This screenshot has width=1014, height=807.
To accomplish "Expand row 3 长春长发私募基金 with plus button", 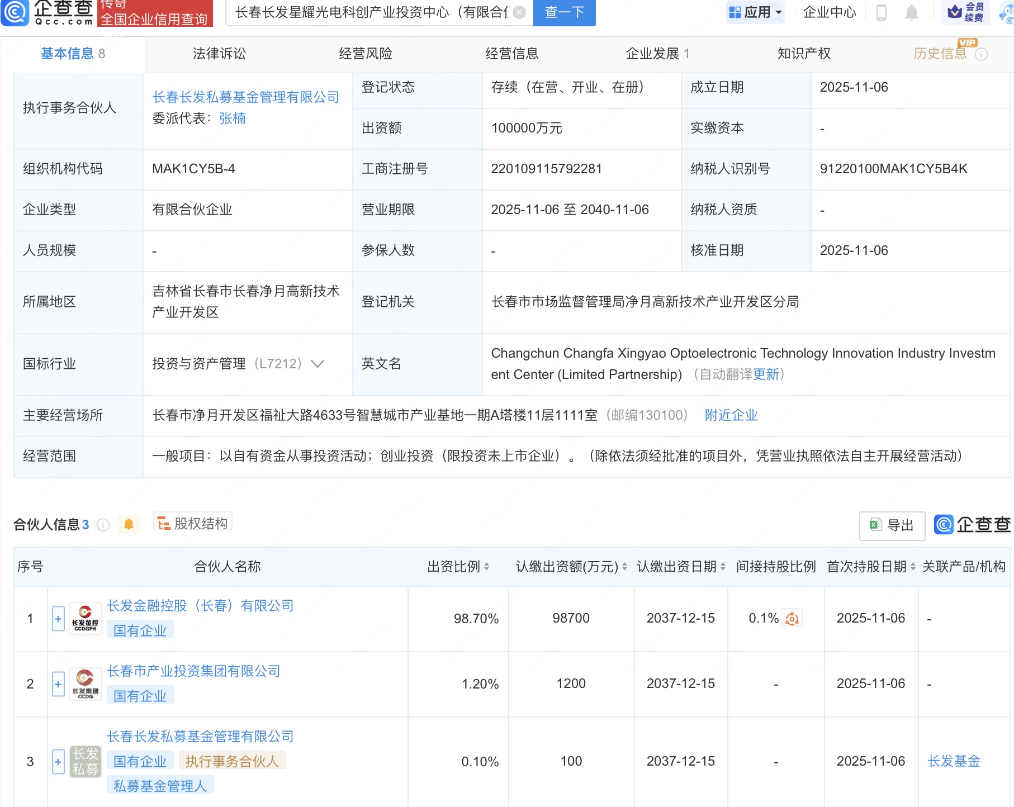I will click(x=58, y=762).
